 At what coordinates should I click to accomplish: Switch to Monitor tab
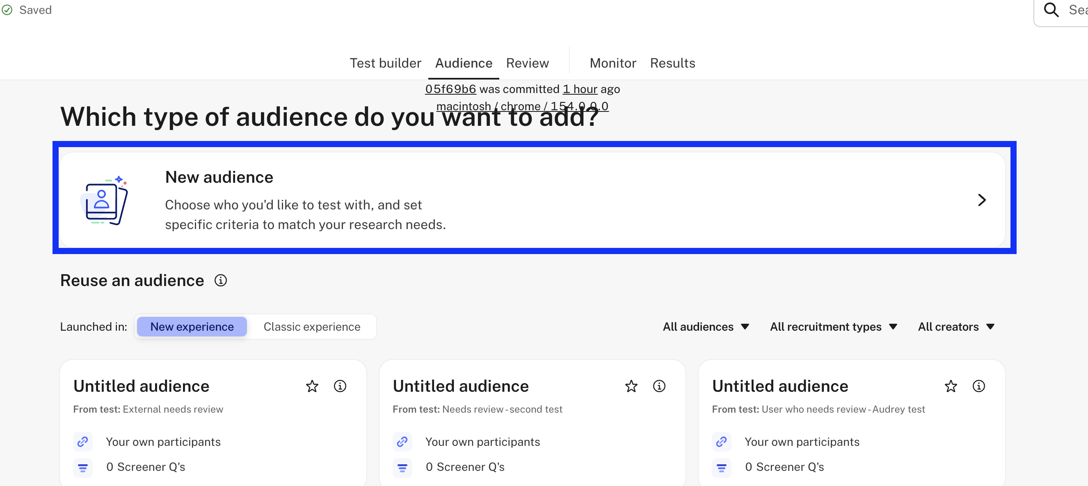613,63
